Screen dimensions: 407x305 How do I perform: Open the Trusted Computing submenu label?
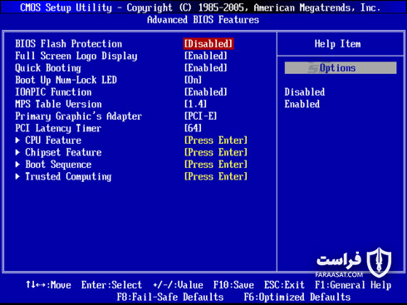pos(68,177)
